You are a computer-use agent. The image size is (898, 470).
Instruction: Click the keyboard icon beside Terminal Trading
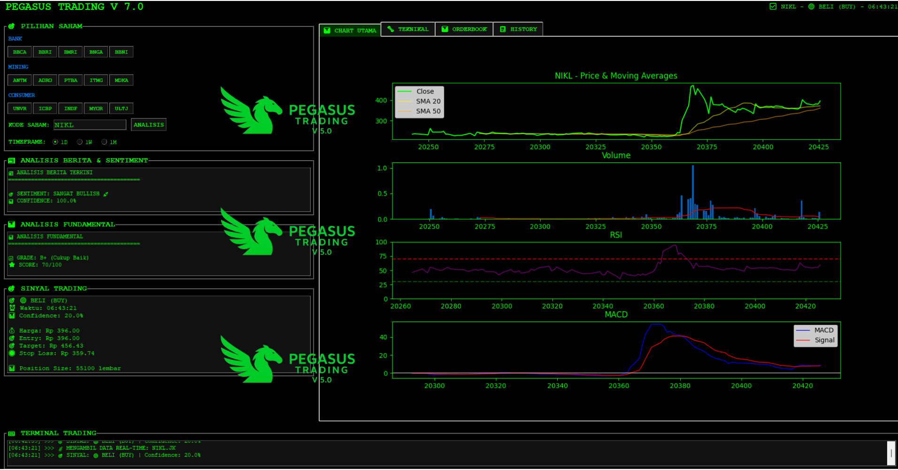[x=11, y=433]
